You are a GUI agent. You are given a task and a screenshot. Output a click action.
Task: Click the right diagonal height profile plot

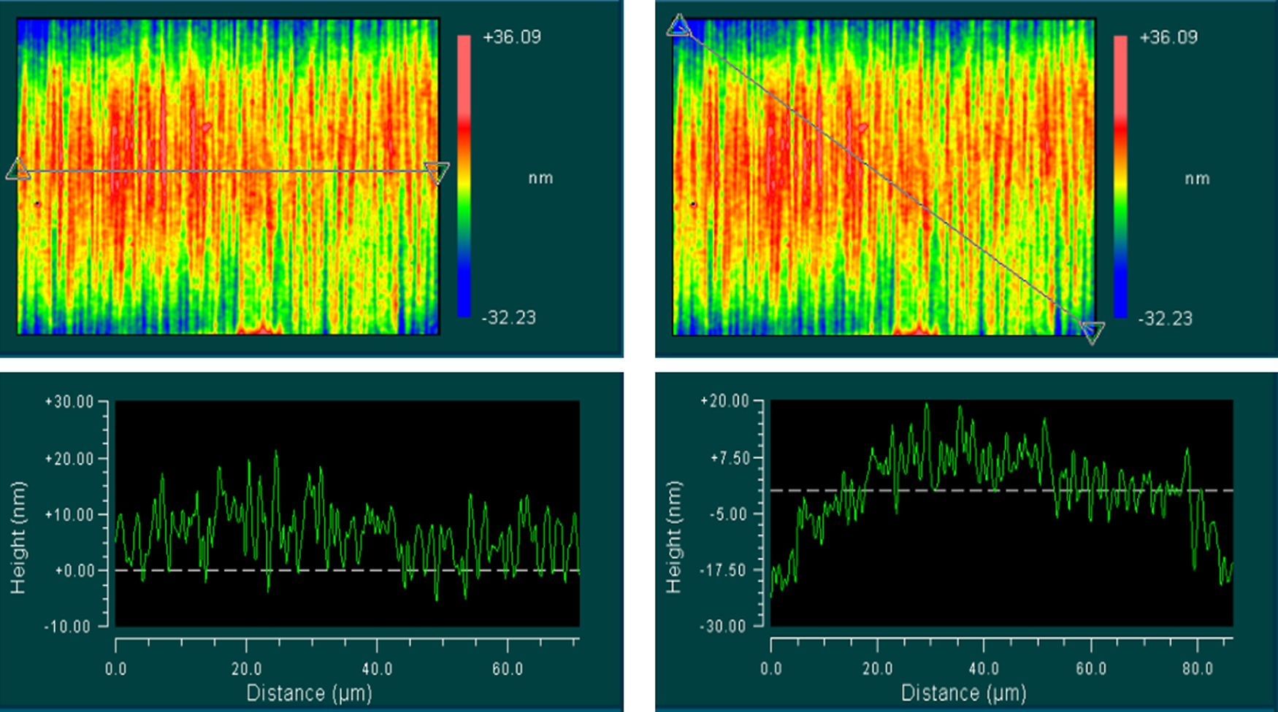coord(1002,514)
